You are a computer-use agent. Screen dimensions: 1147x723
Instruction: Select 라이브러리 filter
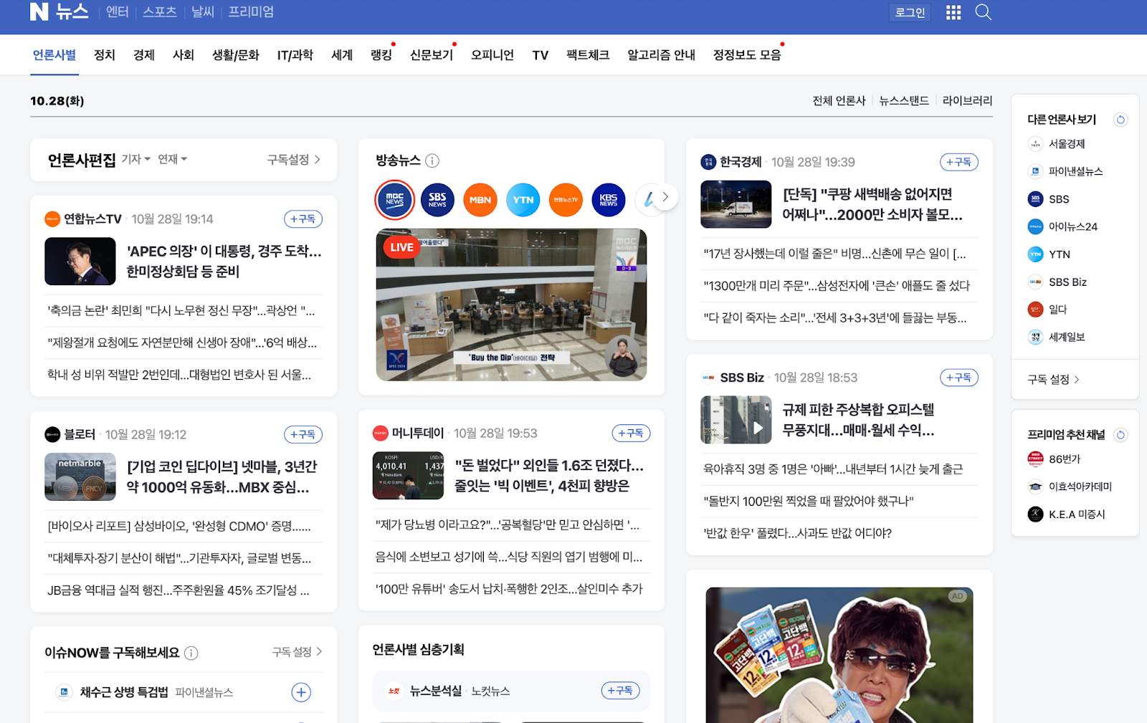(968, 101)
